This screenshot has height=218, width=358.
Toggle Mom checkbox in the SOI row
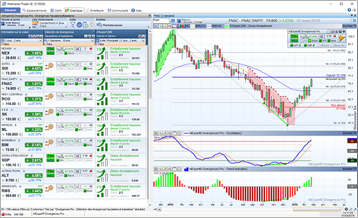(85, 68)
